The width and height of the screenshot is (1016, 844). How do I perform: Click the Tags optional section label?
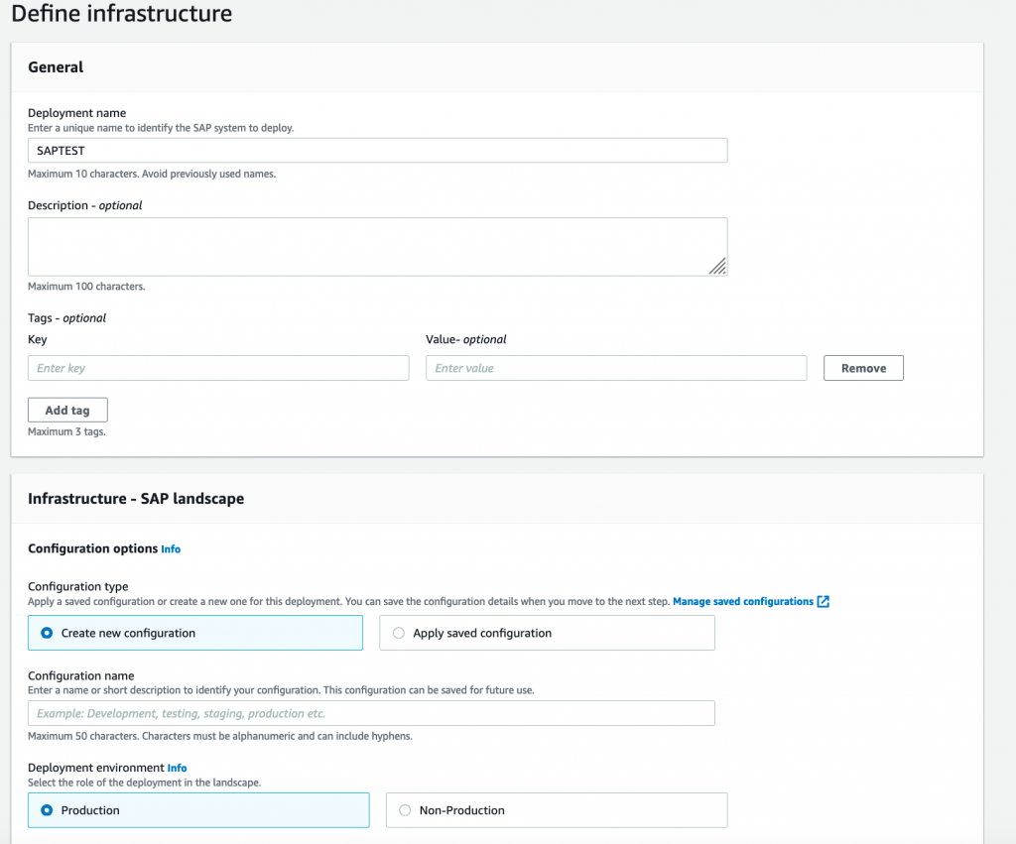[x=66, y=318]
